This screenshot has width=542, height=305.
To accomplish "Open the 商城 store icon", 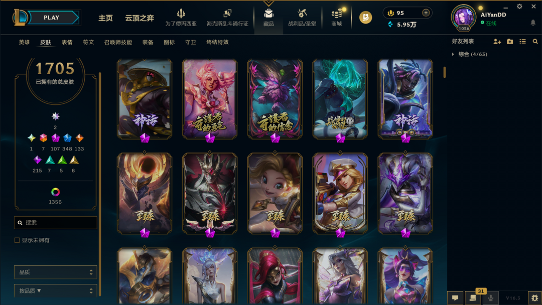I will click(x=337, y=14).
